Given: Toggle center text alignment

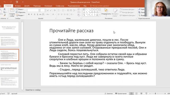Looking at the screenshot, I should tap(62, 14).
